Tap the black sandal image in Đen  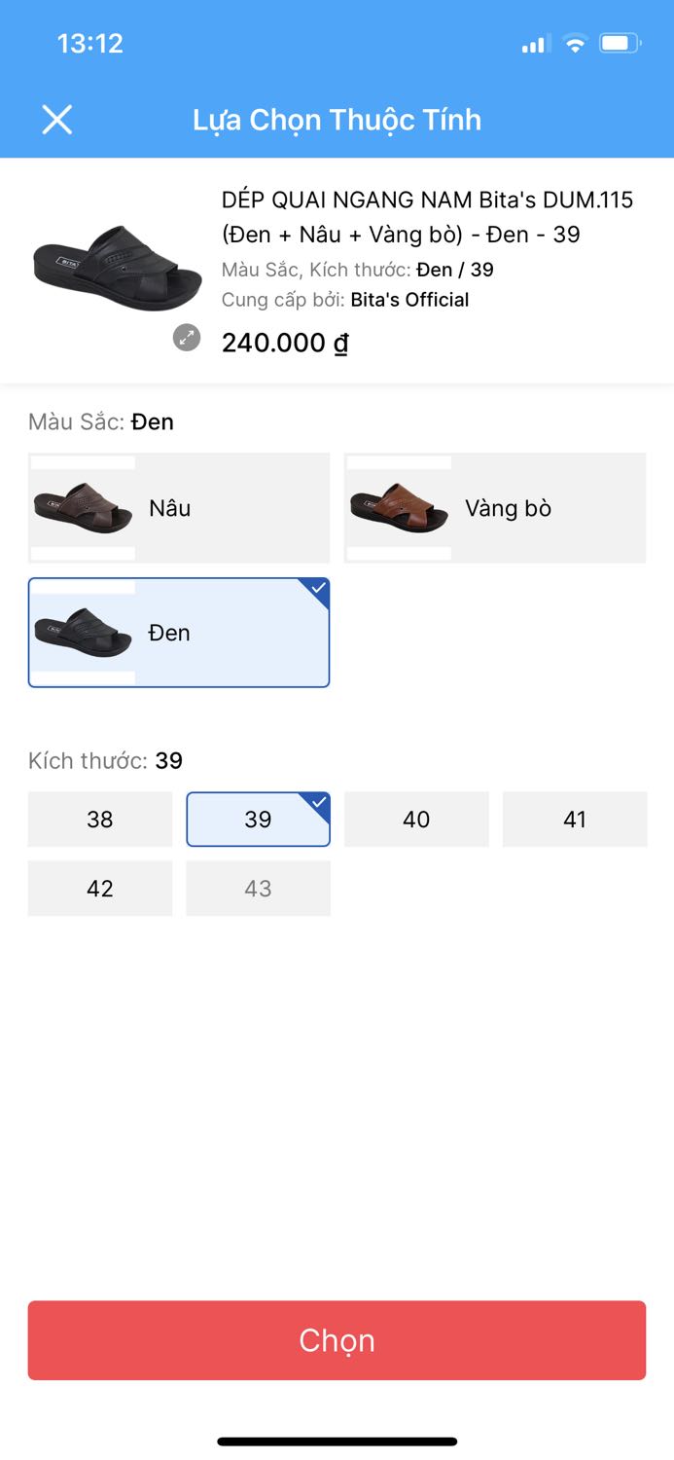click(x=83, y=633)
